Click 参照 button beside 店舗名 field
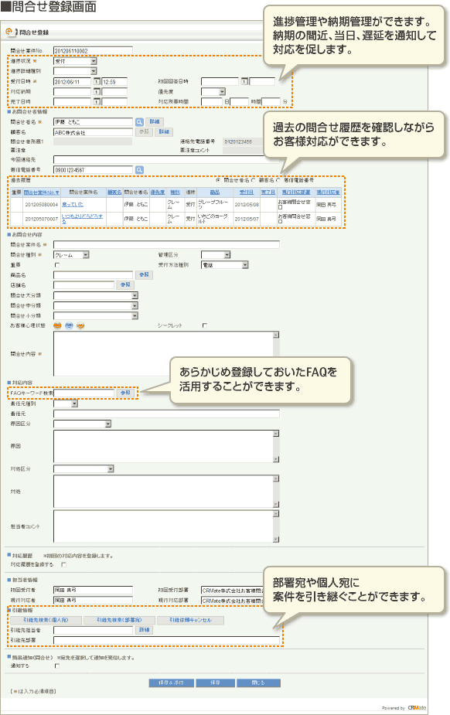450x715 pixels. (125, 285)
